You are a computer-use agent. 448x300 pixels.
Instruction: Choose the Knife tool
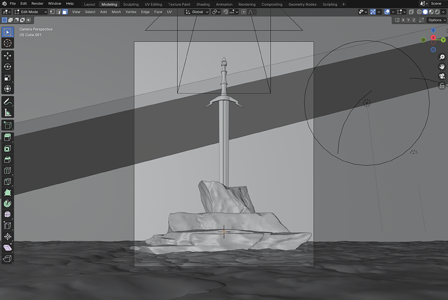click(7, 181)
